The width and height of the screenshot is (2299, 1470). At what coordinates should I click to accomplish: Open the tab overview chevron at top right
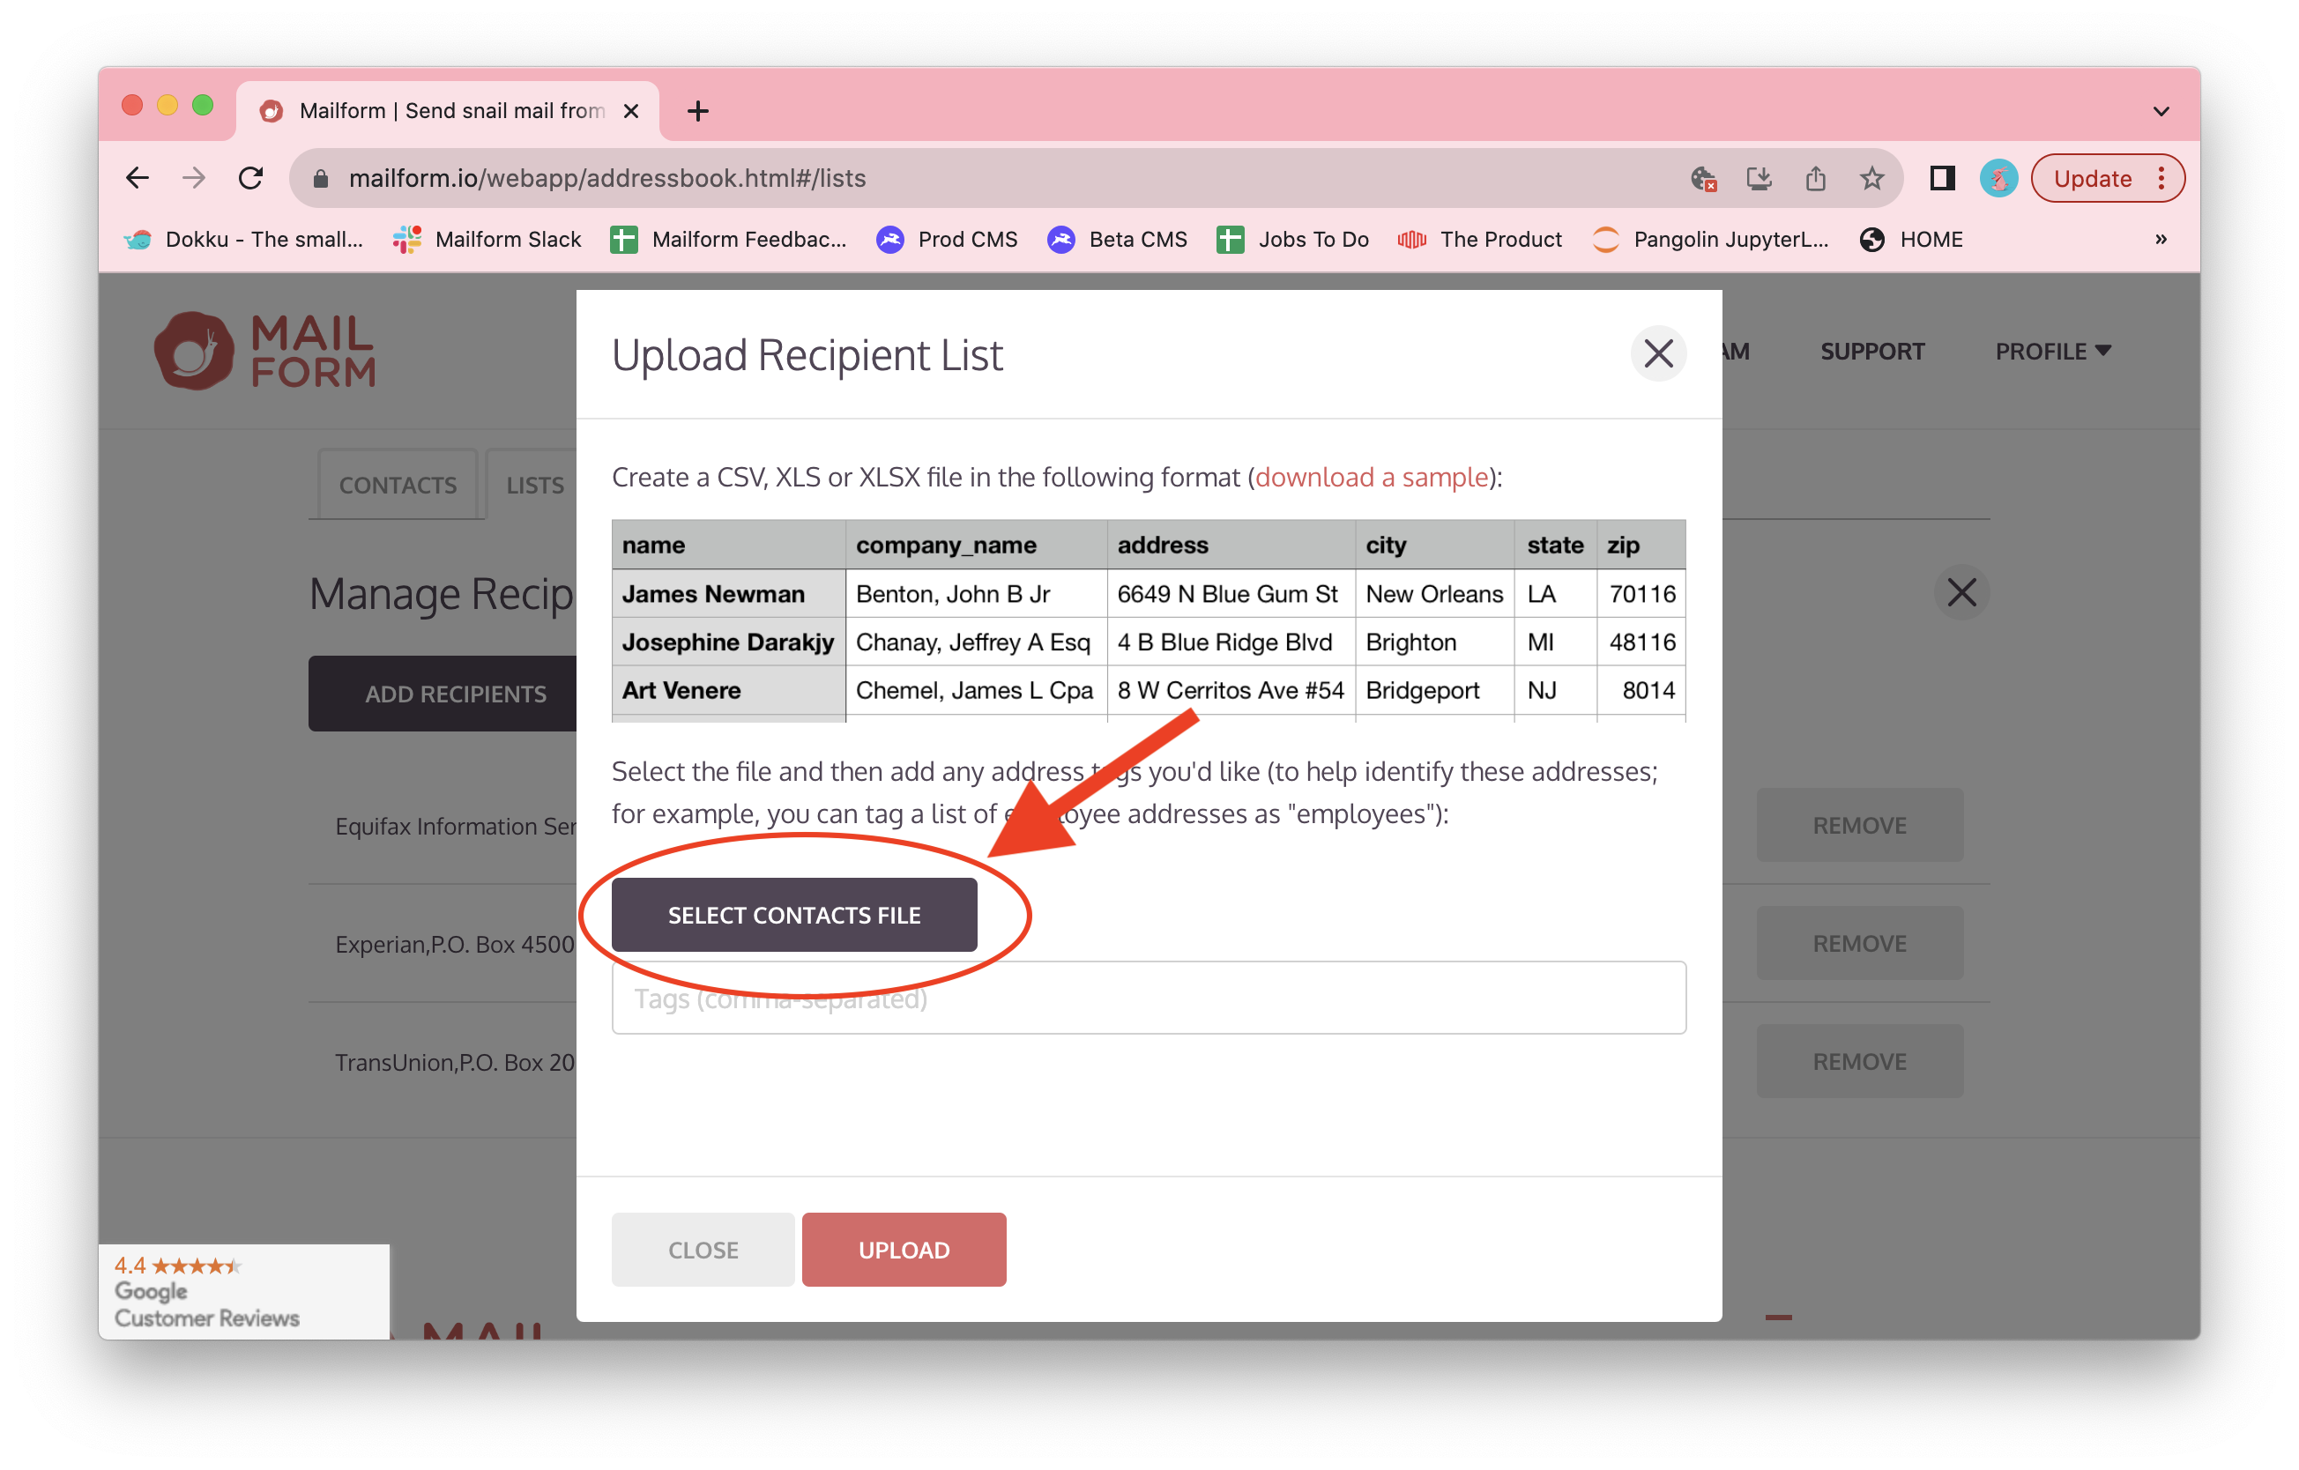pos(2161,110)
